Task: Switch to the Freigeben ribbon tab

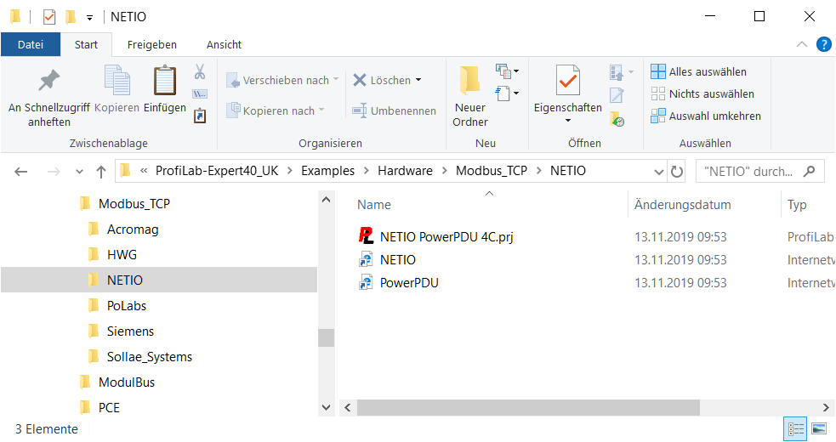Action: [152, 45]
